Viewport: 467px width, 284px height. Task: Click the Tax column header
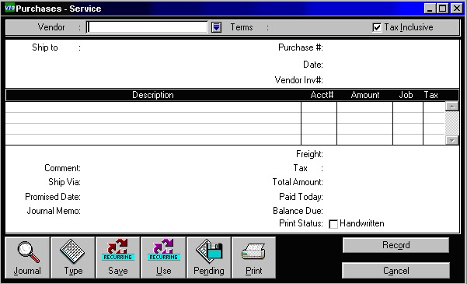click(430, 95)
